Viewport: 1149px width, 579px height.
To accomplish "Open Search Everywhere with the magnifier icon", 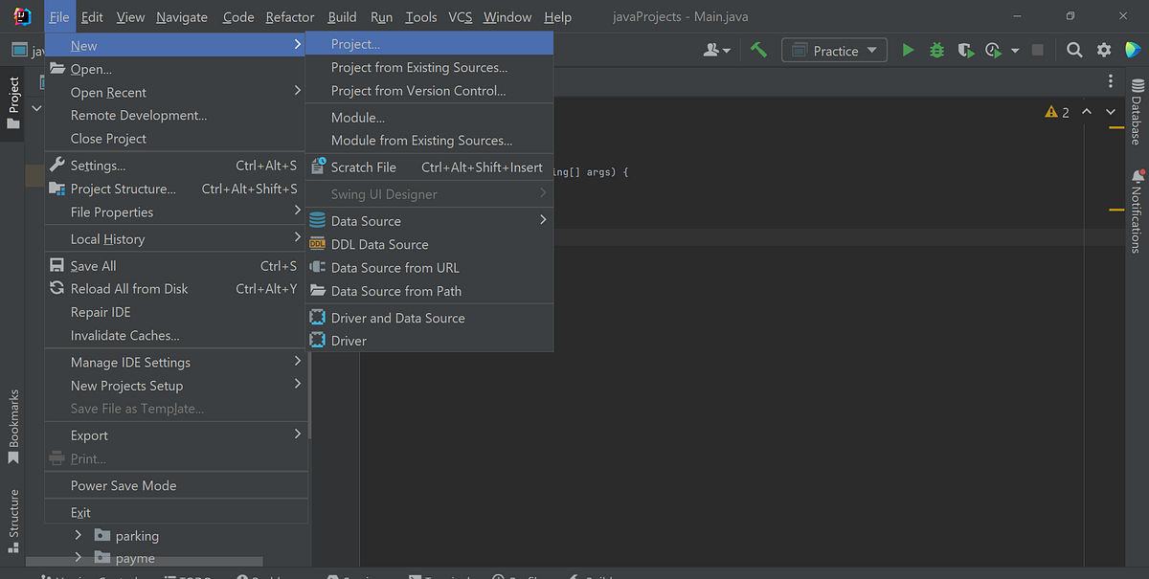I will point(1073,49).
